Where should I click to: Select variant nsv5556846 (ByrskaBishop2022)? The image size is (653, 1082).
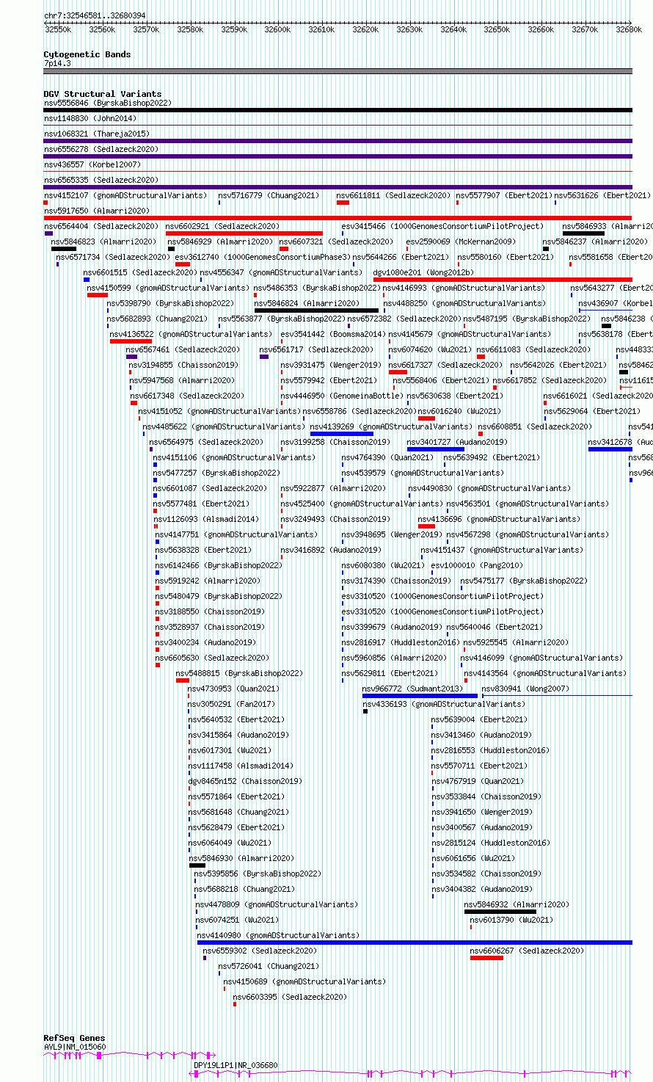108,103
